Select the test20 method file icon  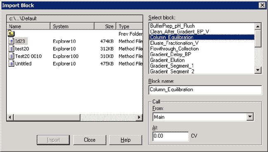[11, 49]
